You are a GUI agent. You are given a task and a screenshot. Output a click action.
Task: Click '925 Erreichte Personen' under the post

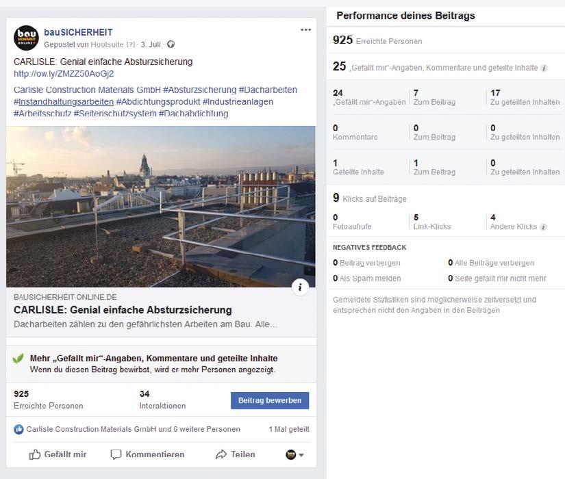49,400
